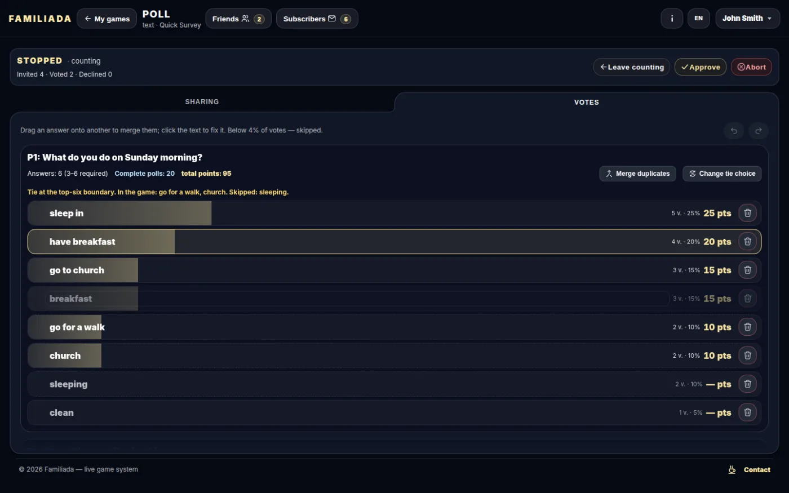Merge duplicate answers

click(638, 174)
